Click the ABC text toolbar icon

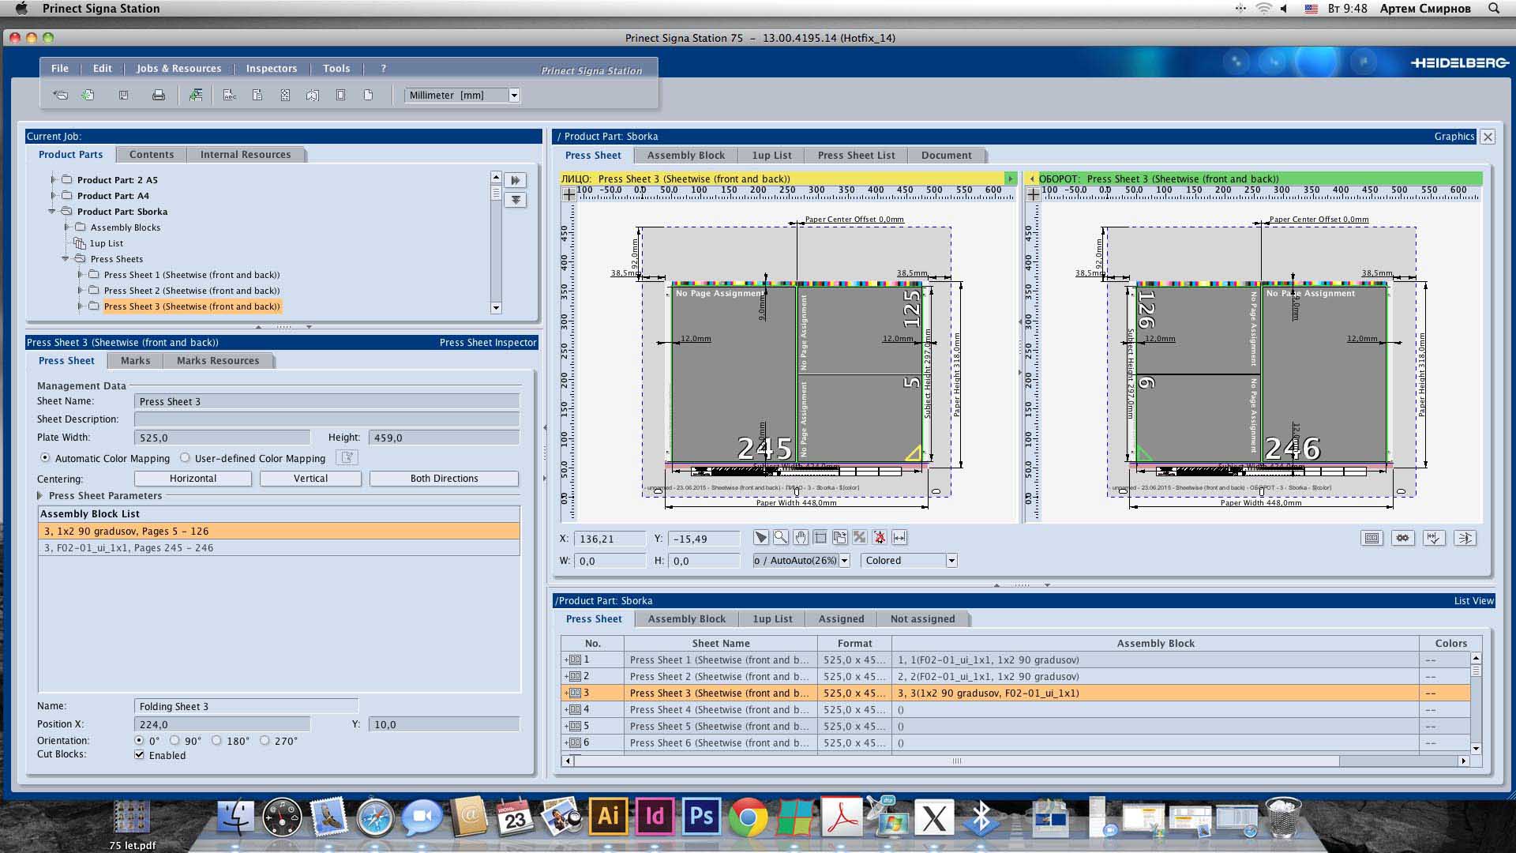click(x=230, y=95)
